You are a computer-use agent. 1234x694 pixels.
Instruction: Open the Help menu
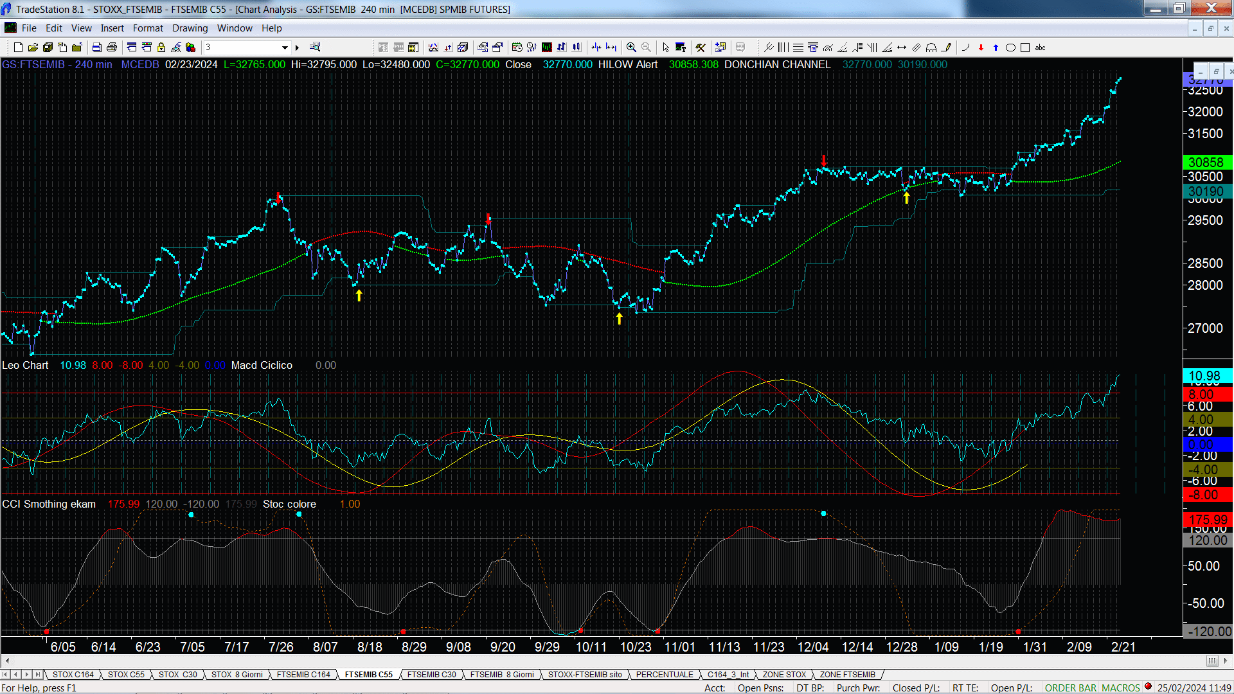(271, 28)
